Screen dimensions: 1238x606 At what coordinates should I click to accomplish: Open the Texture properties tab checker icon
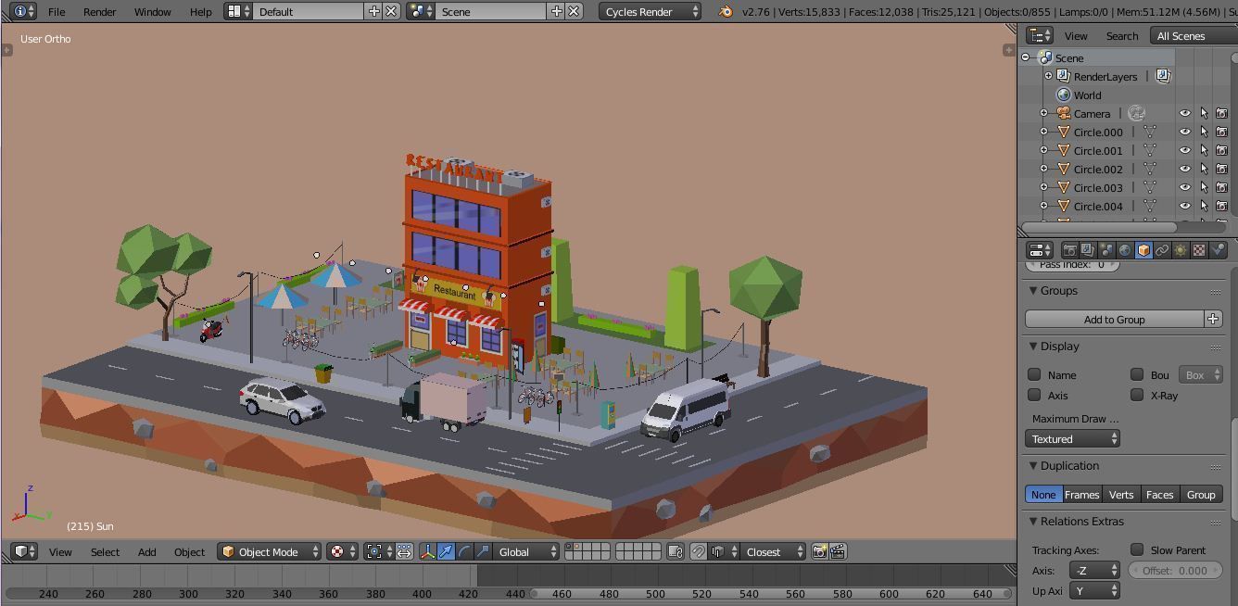[x=1199, y=250]
